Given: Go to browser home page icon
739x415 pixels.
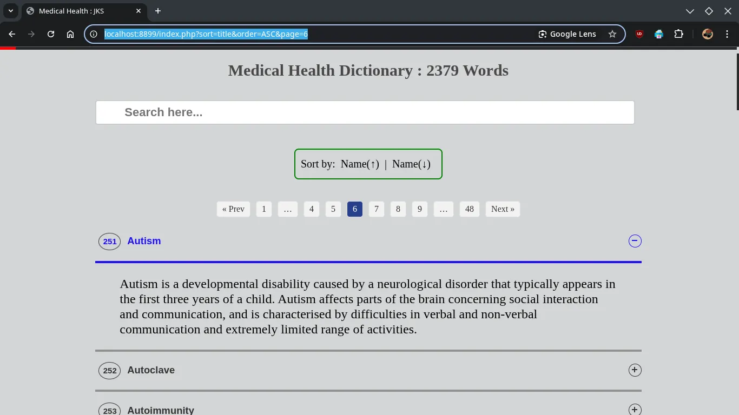Looking at the screenshot, I should (70, 34).
